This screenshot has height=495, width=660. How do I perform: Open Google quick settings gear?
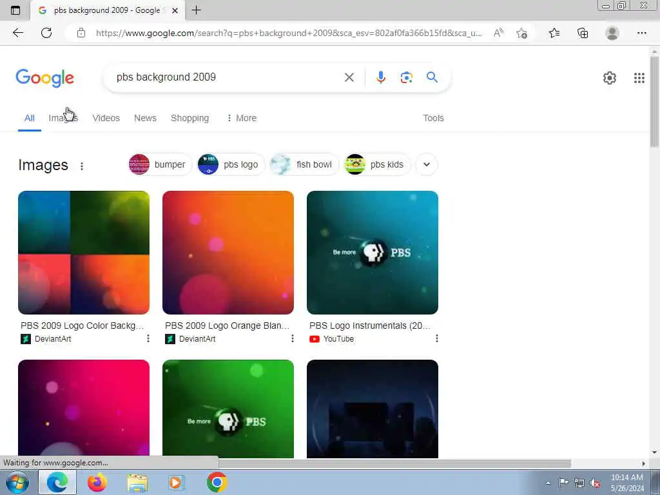[x=610, y=78]
